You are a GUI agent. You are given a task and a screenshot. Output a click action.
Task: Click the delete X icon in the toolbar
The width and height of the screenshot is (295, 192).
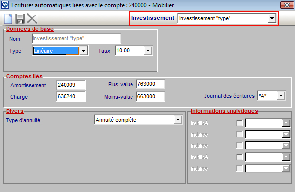(x=32, y=18)
